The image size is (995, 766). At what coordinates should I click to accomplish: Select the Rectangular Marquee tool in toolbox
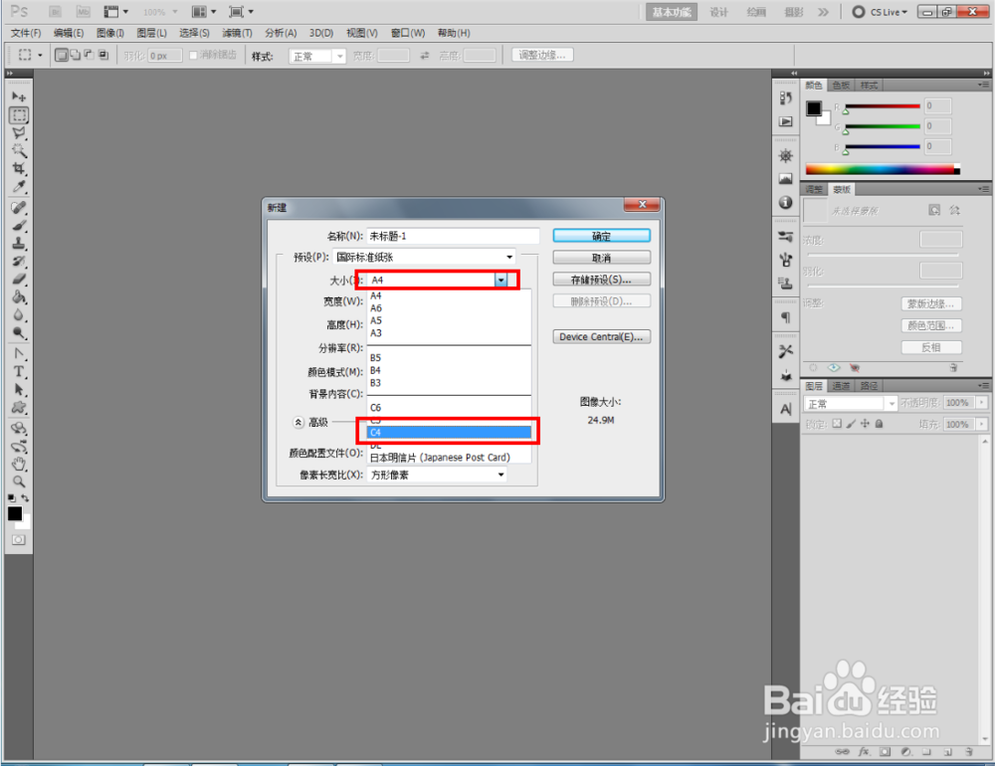click(19, 114)
